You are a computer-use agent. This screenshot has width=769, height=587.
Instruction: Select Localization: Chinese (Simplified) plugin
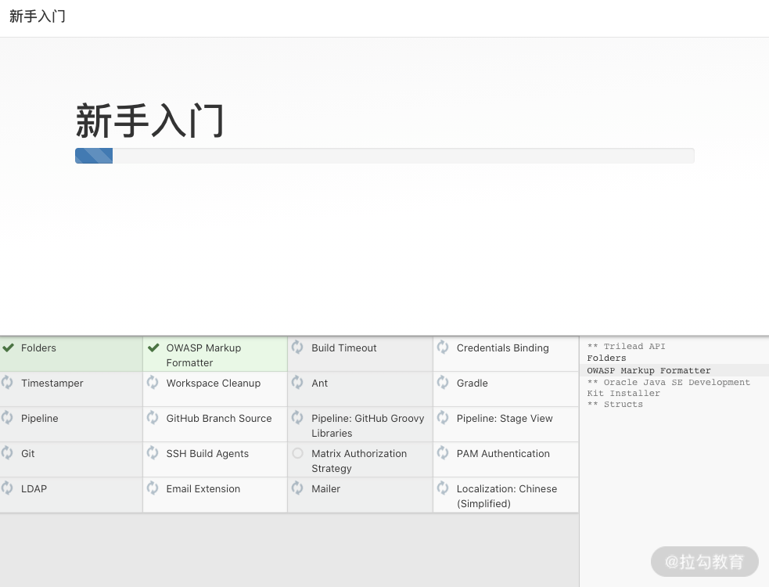pyautogui.click(x=506, y=496)
